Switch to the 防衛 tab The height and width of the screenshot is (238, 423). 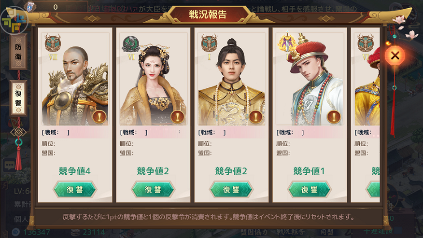click(x=18, y=52)
